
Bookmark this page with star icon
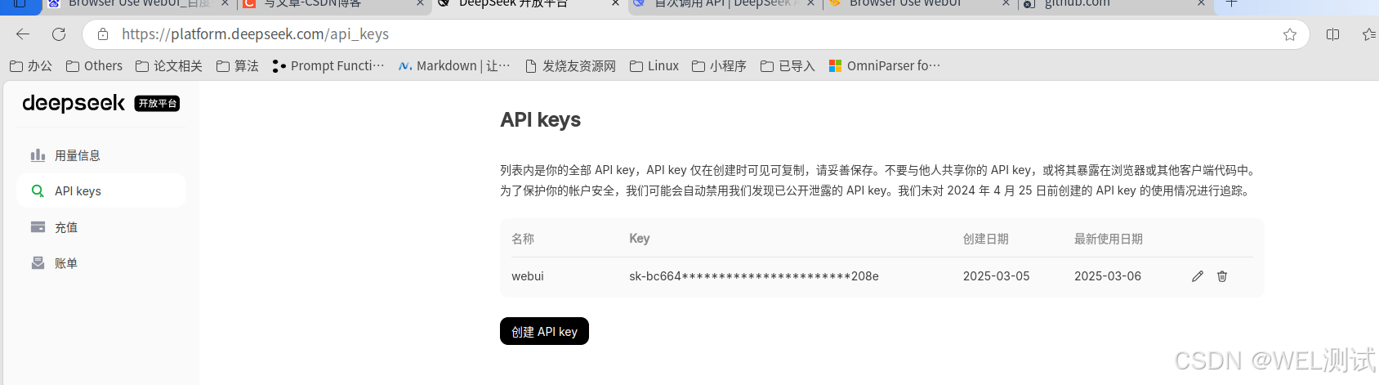pyautogui.click(x=1290, y=34)
